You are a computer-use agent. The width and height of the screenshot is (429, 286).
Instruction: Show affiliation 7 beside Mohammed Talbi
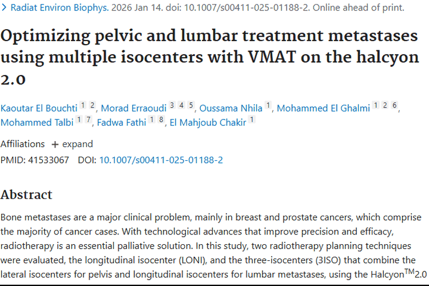[89, 120]
